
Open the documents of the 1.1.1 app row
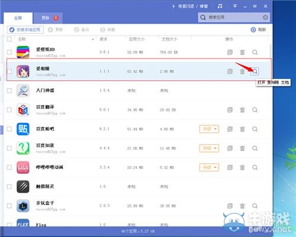tap(255, 72)
